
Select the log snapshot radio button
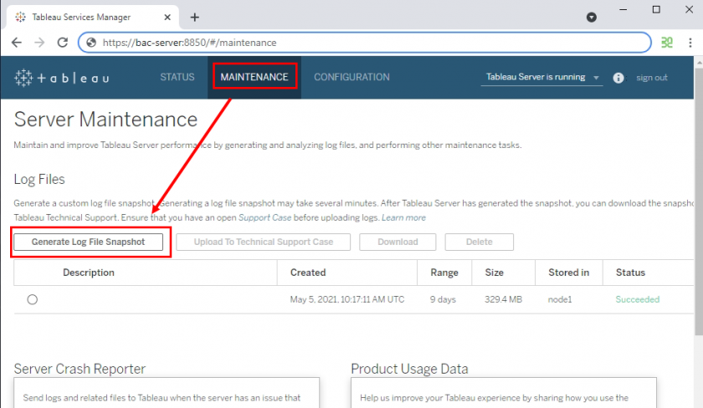click(x=33, y=299)
